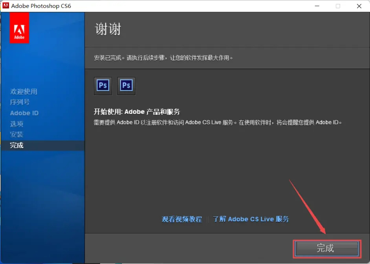Click the 谢谢 heading text
The image size is (370, 264).
(x=108, y=29)
